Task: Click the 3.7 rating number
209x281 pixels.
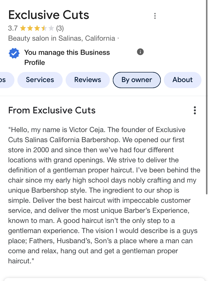Action: point(13,28)
